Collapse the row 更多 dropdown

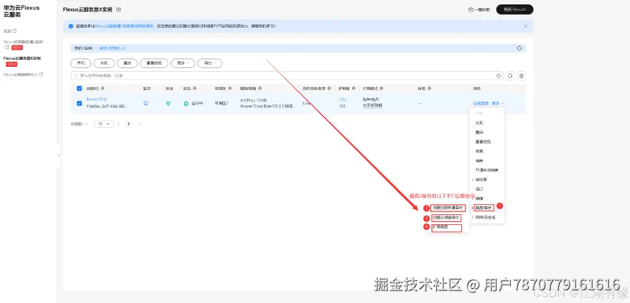tap(498, 103)
